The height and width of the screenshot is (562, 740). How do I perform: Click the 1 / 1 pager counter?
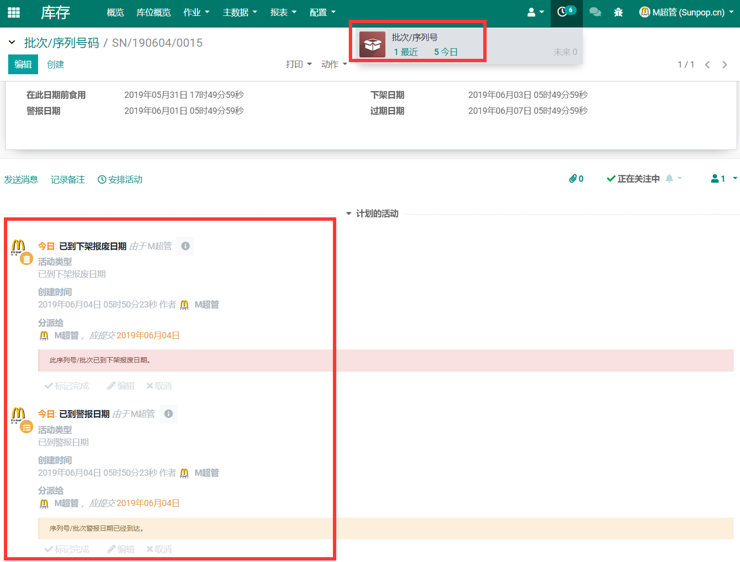coord(686,65)
